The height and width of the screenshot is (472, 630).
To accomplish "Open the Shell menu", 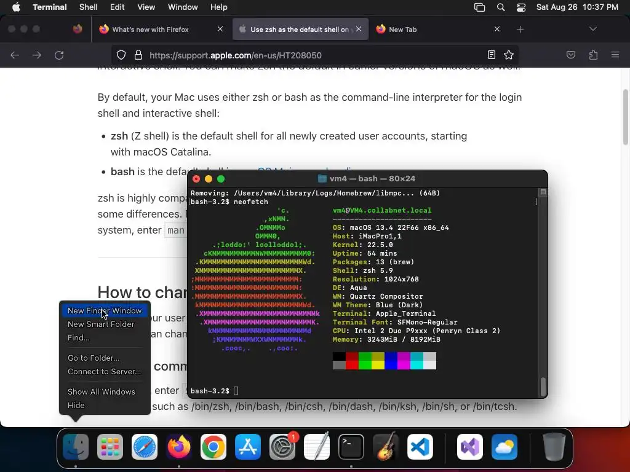I will pyautogui.click(x=89, y=7).
